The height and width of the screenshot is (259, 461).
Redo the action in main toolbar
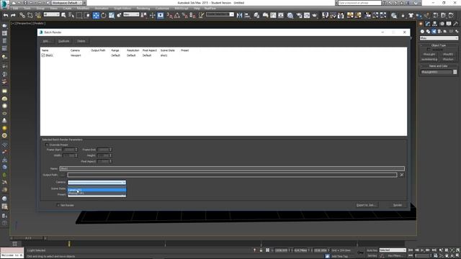coord(13,15)
